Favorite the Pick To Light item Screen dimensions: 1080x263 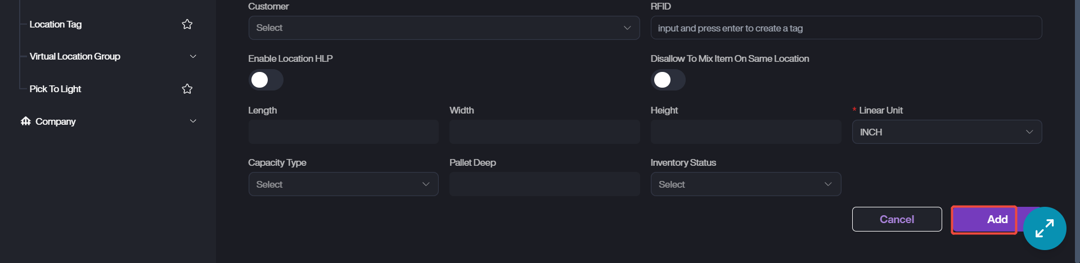click(x=187, y=89)
